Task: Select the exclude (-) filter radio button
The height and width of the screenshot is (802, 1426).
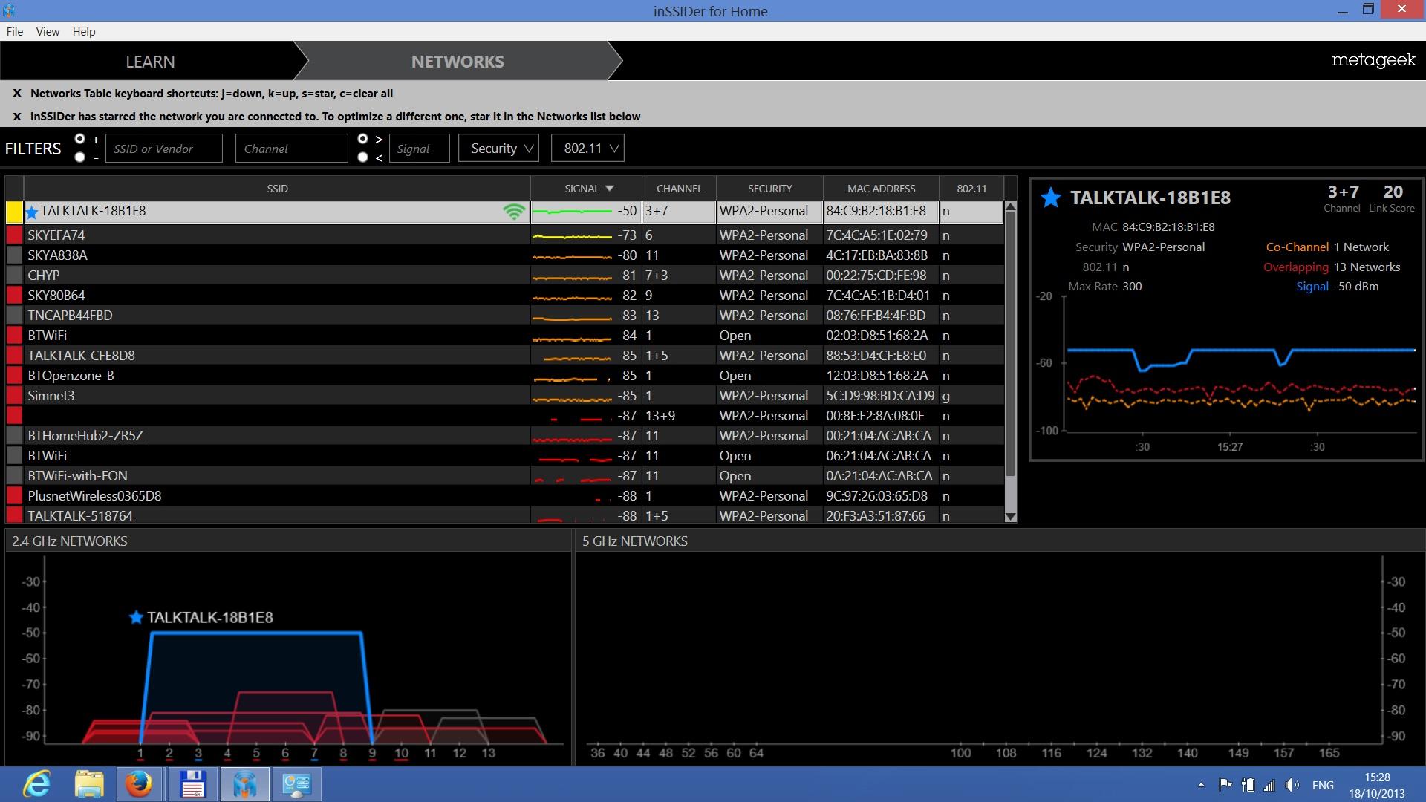Action: point(79,157)
